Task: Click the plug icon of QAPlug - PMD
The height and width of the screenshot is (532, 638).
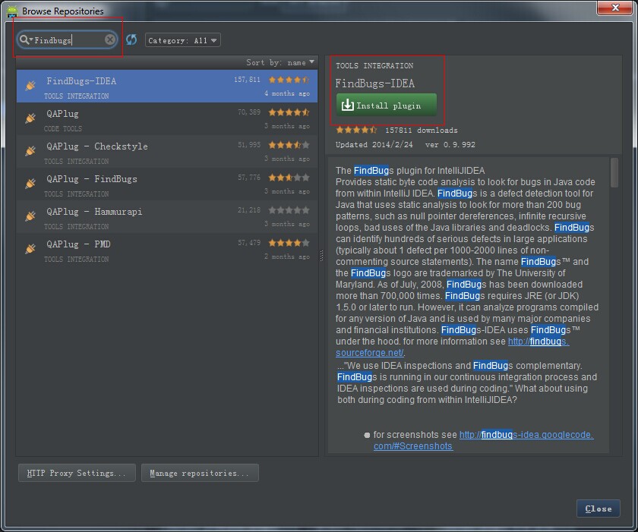Action: click(x=30, y=248)
